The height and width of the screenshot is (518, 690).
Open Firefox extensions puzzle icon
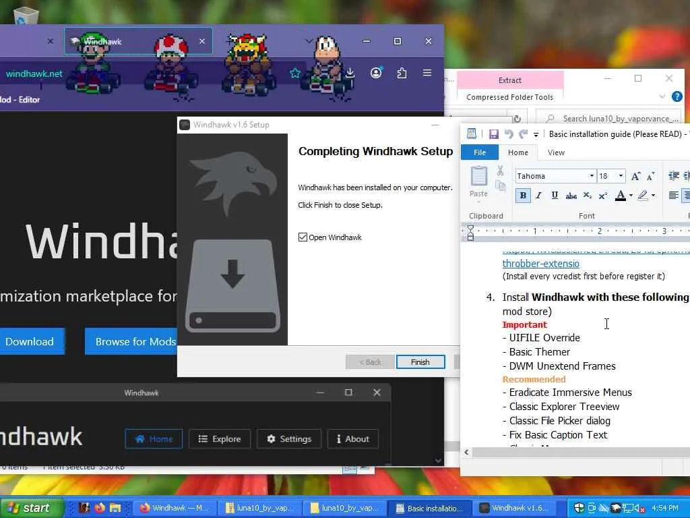point(402,73)
